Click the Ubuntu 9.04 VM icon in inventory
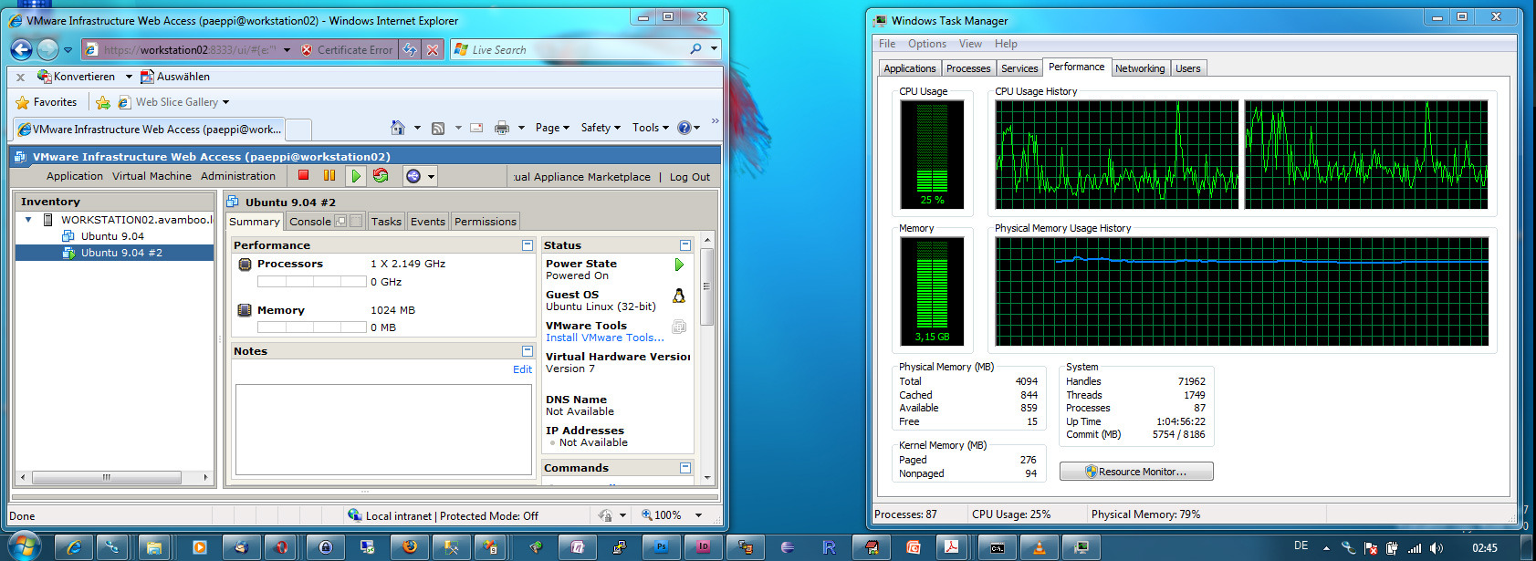1536x561 pixels. click(68, 236)
